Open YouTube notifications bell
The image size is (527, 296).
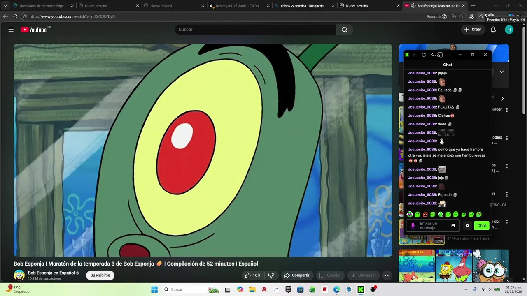[493, 30]
